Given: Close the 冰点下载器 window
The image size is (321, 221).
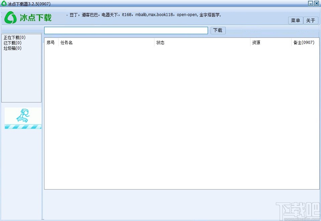Looking at the screenshot, I should [x=317, y=3].
